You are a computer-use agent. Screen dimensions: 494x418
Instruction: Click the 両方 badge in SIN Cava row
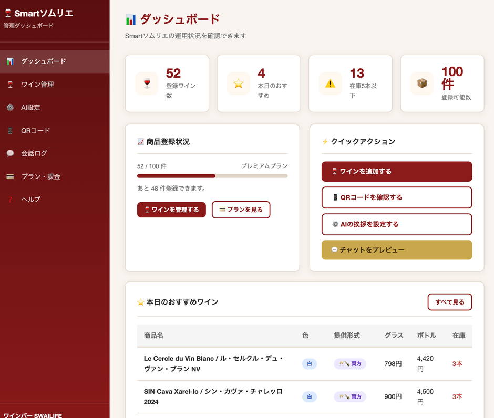click(x=350, y=397)
